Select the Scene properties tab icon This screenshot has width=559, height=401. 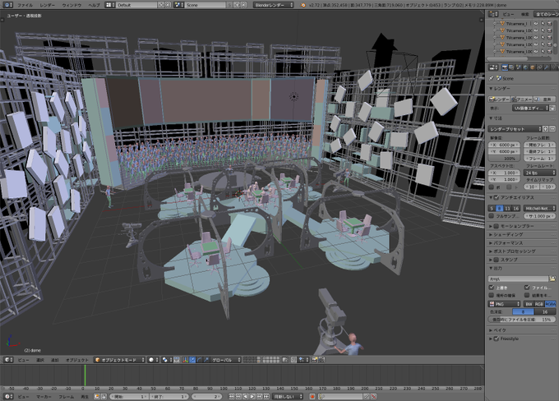pos(519,67)
